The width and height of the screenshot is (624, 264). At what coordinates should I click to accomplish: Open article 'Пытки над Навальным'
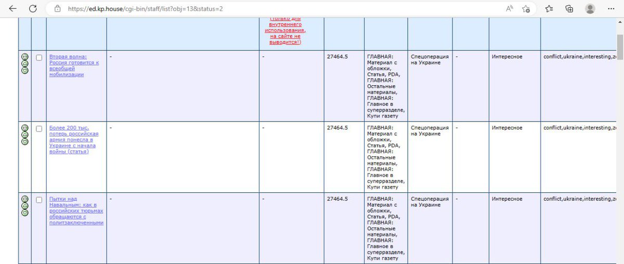tap(76, 210)
